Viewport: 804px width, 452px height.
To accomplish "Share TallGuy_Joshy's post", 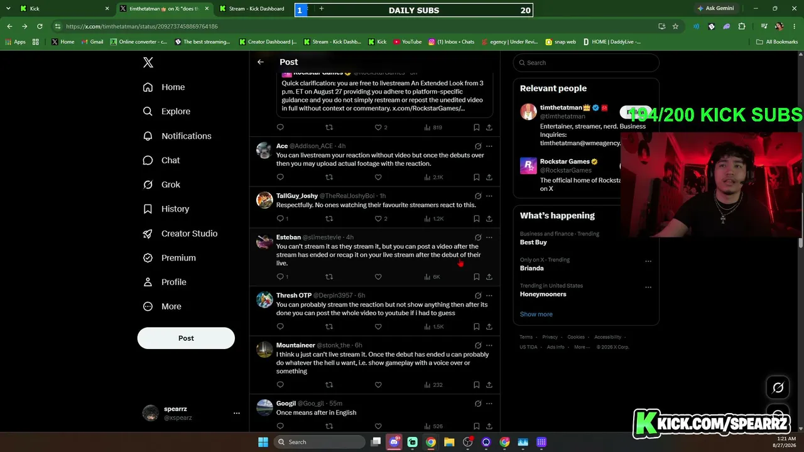I will (489, 218).
